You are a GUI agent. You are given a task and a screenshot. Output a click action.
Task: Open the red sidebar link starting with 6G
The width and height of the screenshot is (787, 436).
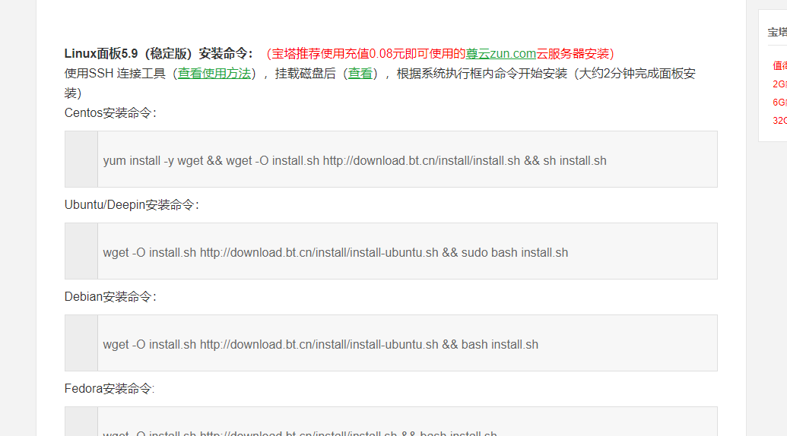(779, 103)
